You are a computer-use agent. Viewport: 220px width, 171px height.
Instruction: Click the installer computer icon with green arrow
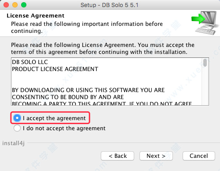pos(205,23)
